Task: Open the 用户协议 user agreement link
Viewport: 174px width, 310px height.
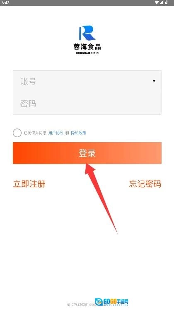Action: click(56, 133)
